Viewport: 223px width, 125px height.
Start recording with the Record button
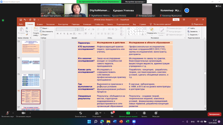click(144, 114)
